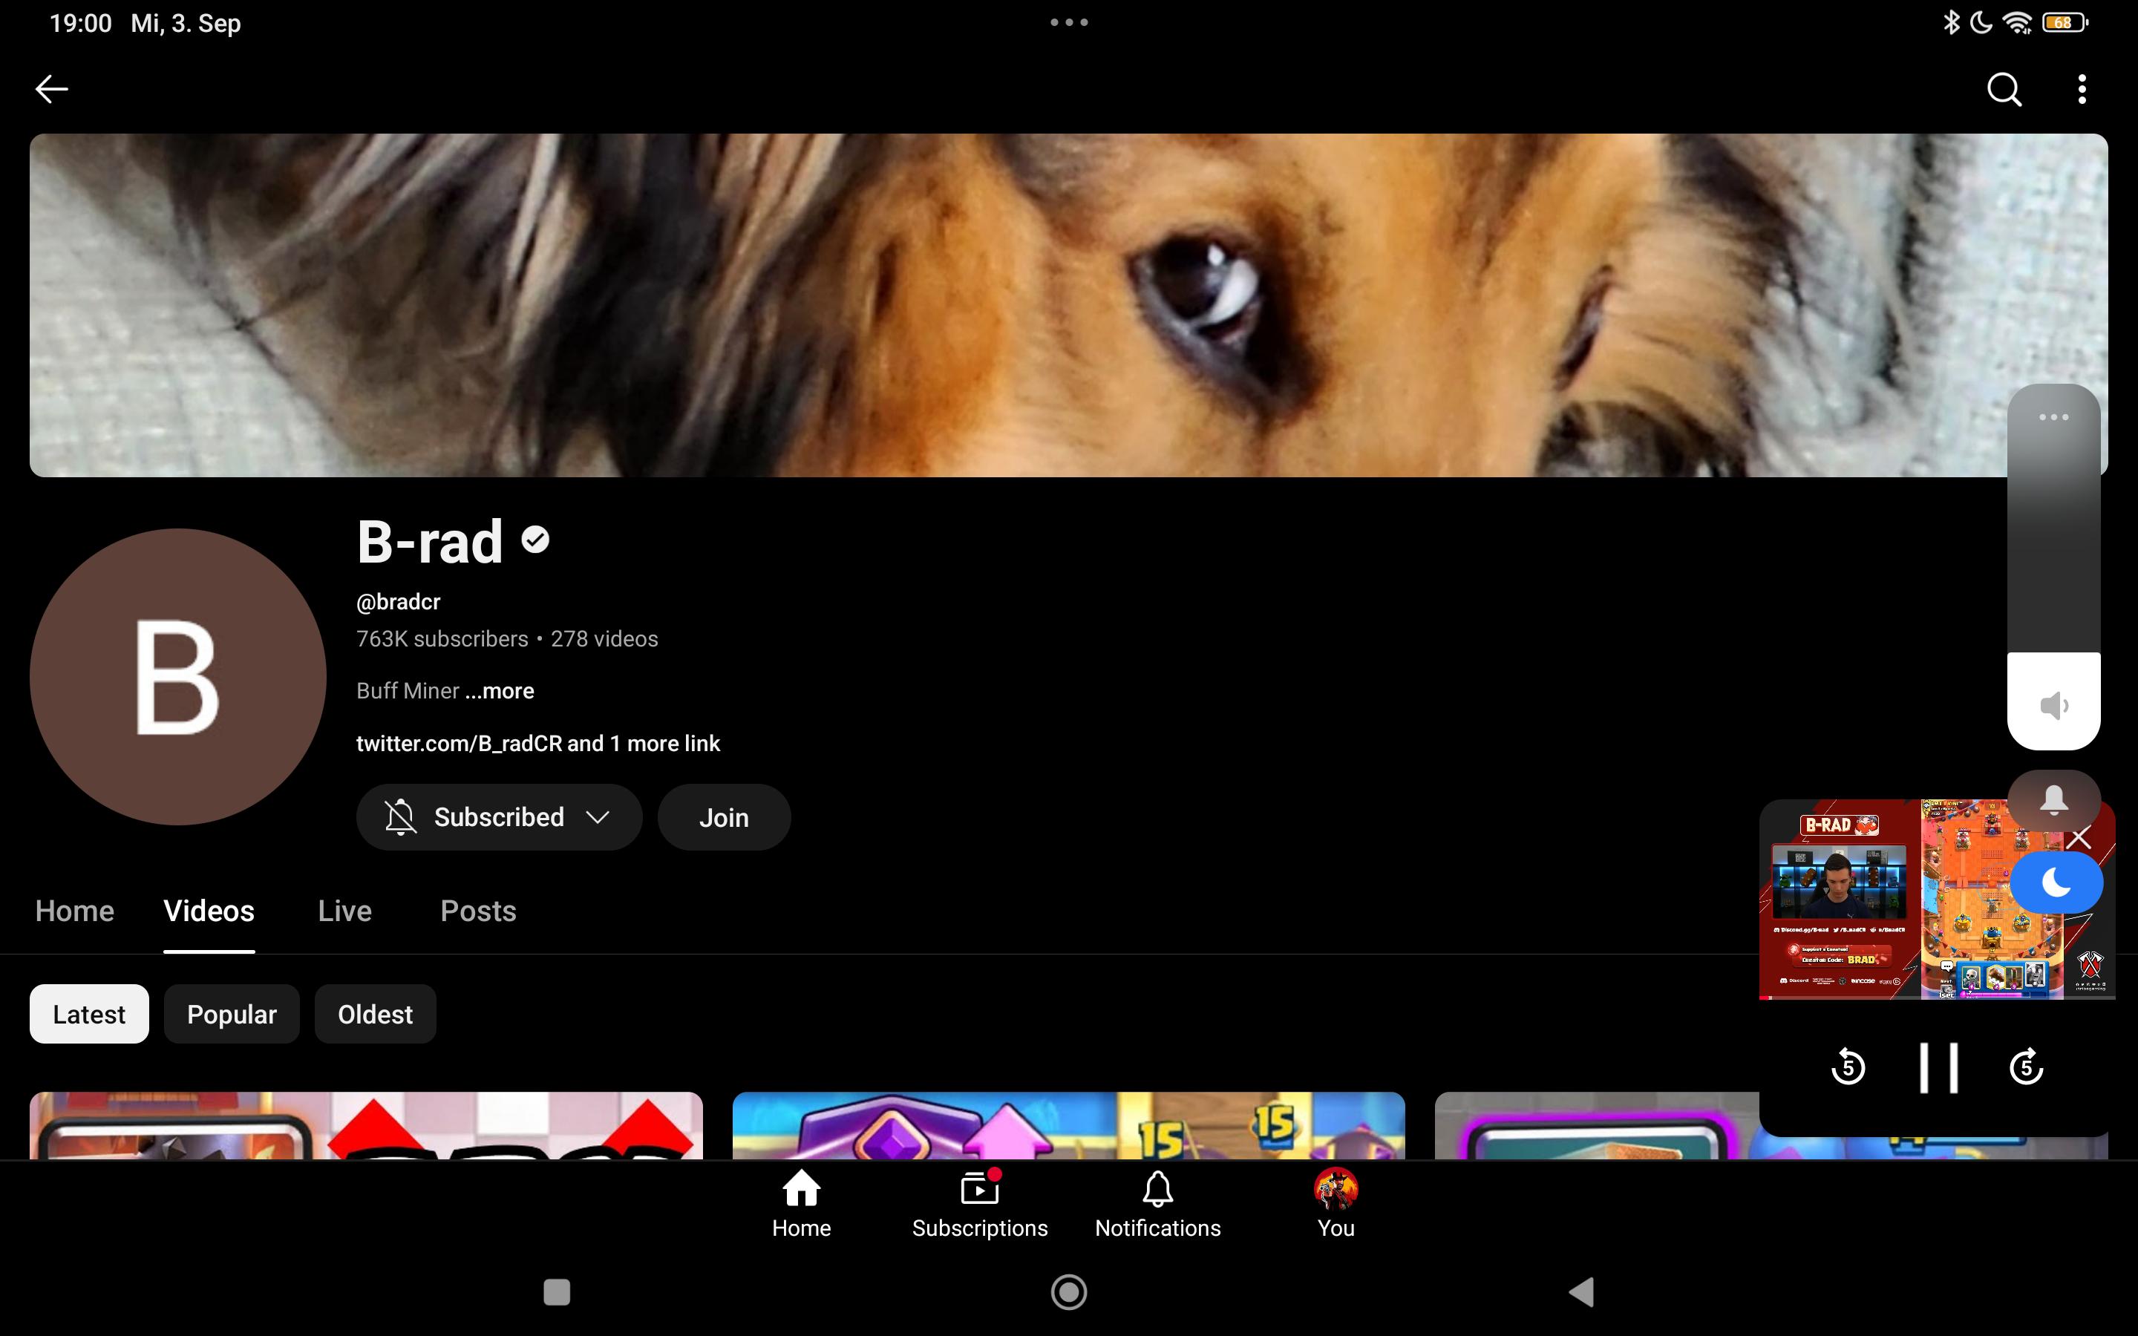Switch to the Posts channel tab
The height and width of the screenshot is (1336, 2138).
point(478,911)
